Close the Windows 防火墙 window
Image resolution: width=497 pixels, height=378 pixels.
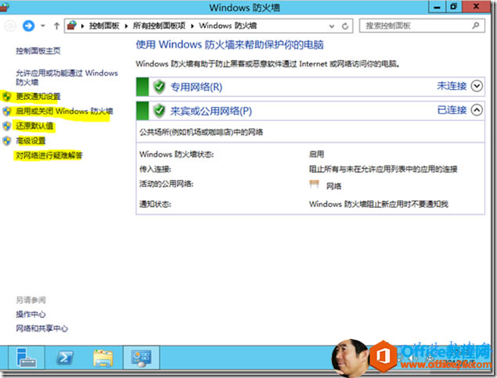point(476,7)
